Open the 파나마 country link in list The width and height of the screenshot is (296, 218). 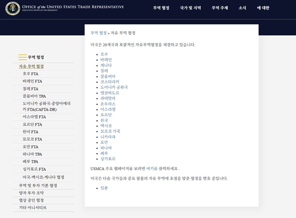106,148
